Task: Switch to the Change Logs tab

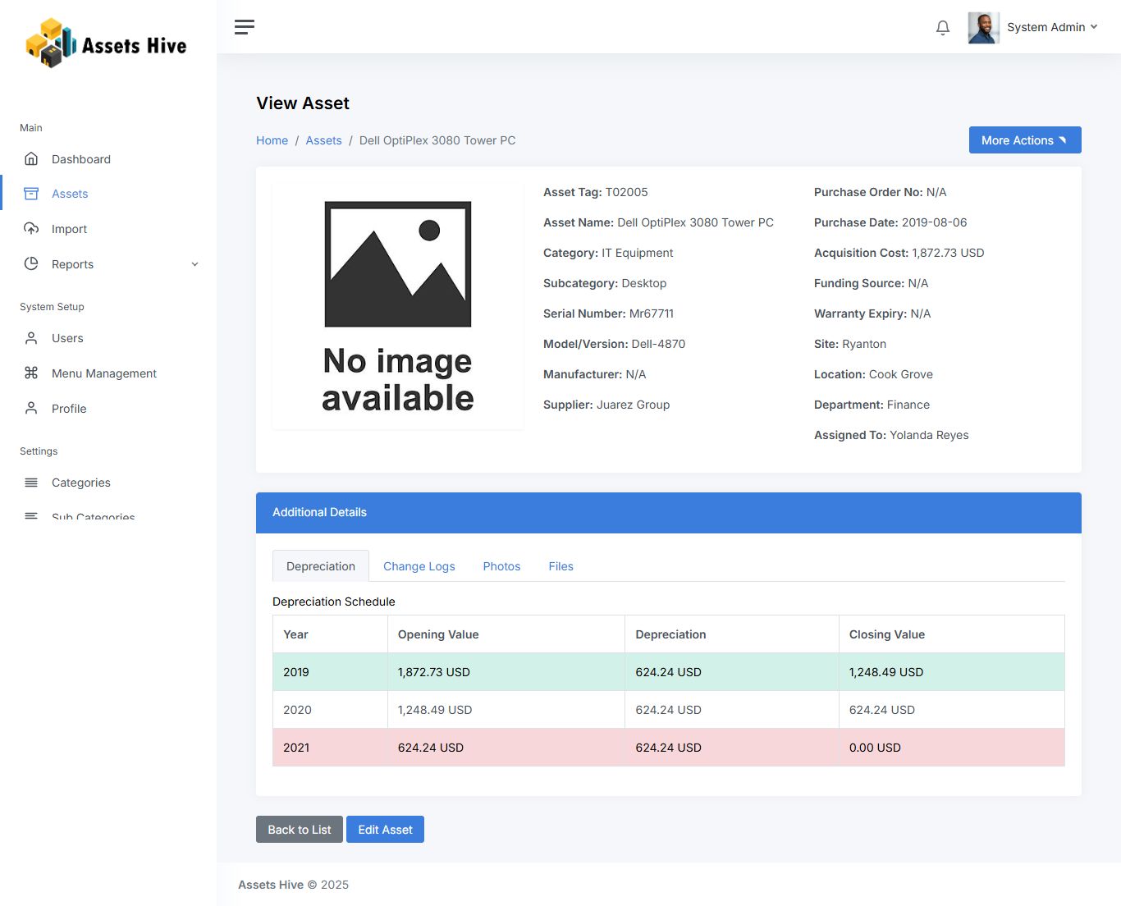Action: pos(419,566)
